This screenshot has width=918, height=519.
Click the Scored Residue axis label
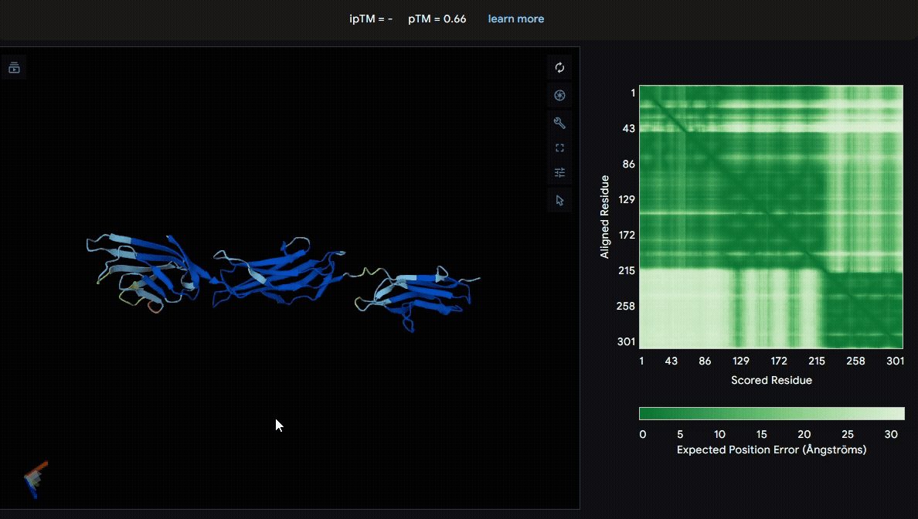771,380
